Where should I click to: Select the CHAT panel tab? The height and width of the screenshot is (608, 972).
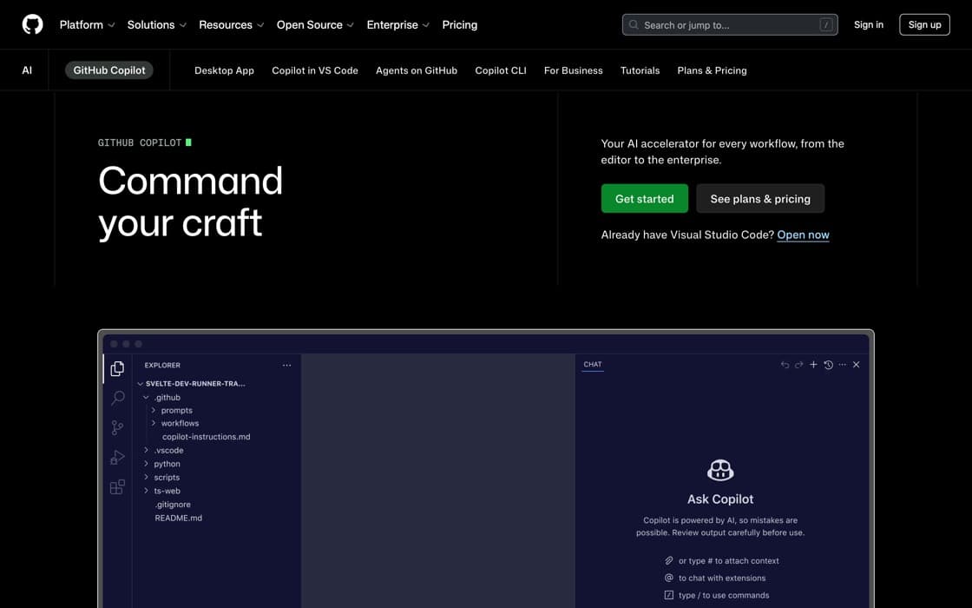pyautogui.click(x=593, y=365)
